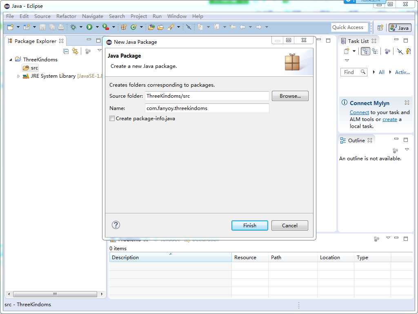The width and height of the screenshot is (418, 314).
Task: Open the Problems view menu triangle
Action: (388, 238)
